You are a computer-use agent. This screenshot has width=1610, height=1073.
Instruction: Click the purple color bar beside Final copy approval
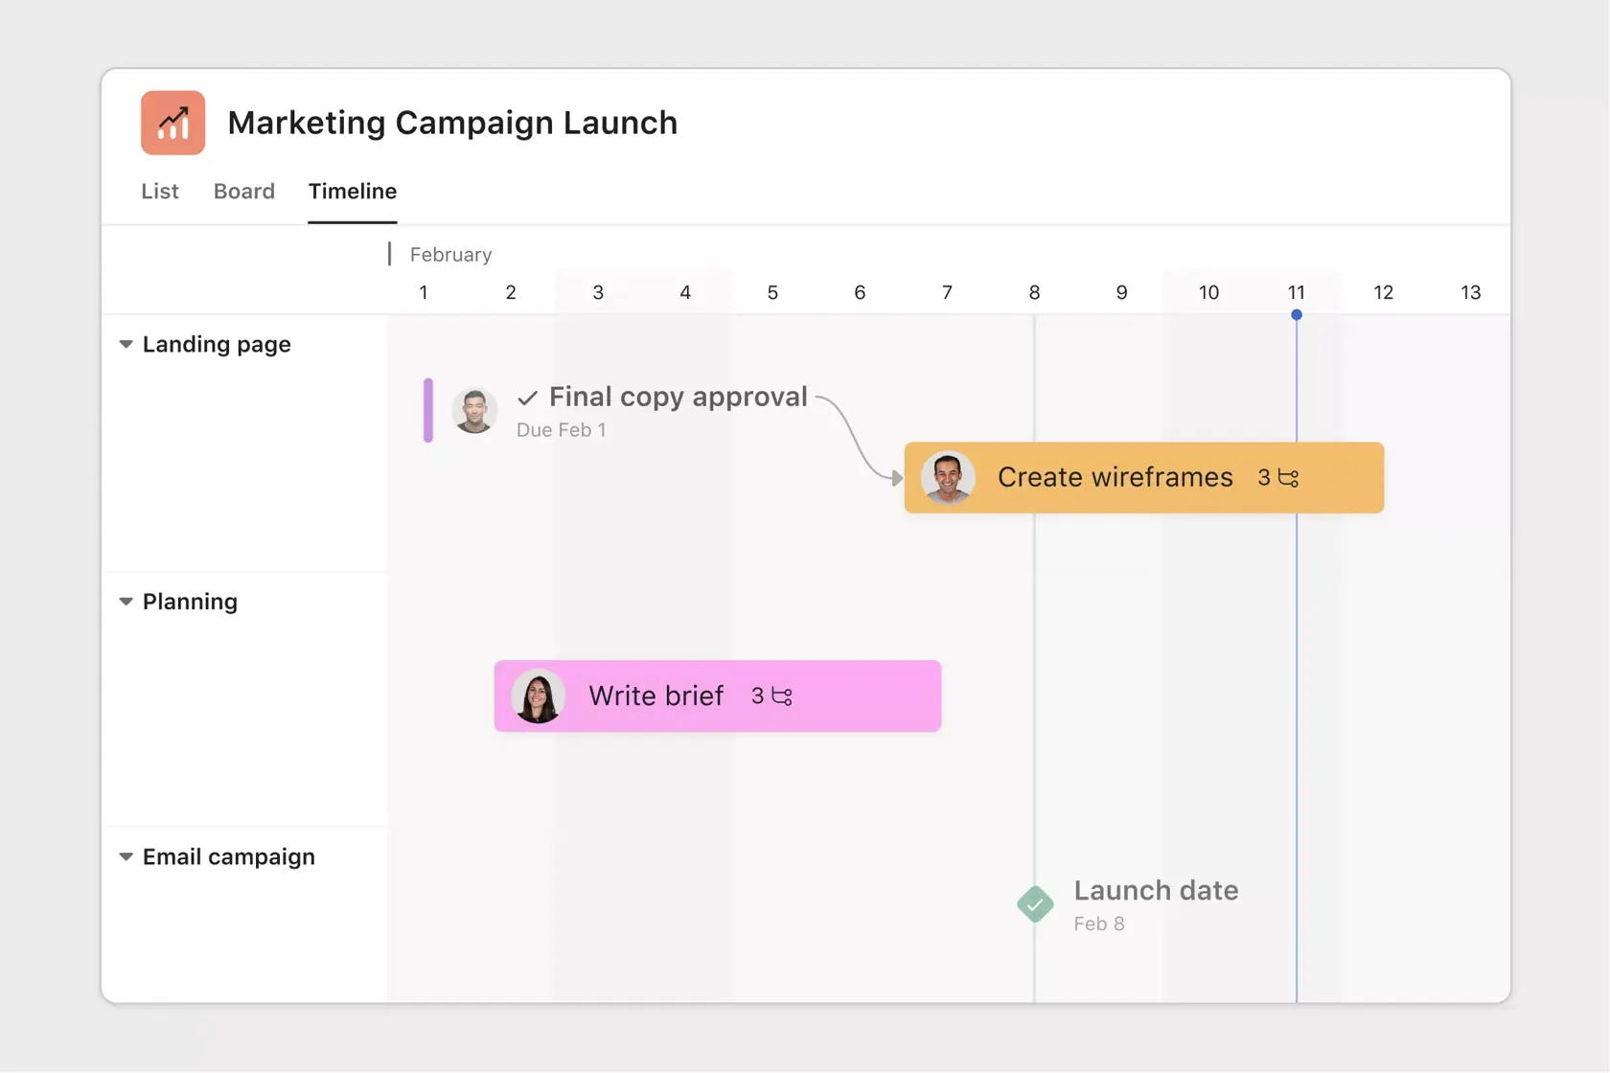click(428, 411)
